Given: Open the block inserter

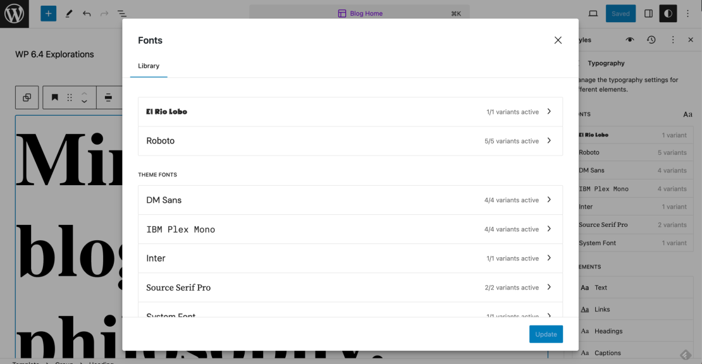Looking at the screenshot, I should pyautogui.click(x=48, y=13).
